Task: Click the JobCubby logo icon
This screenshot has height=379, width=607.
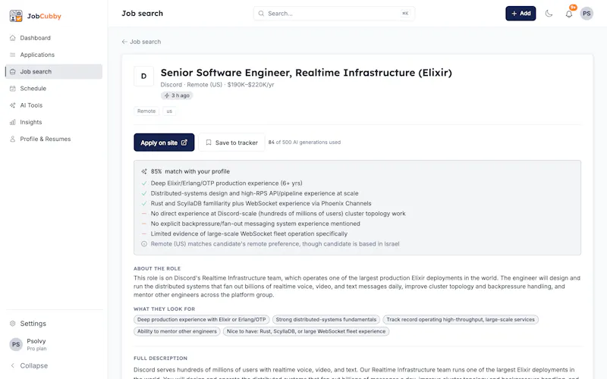Action: [x=16, y=16]
